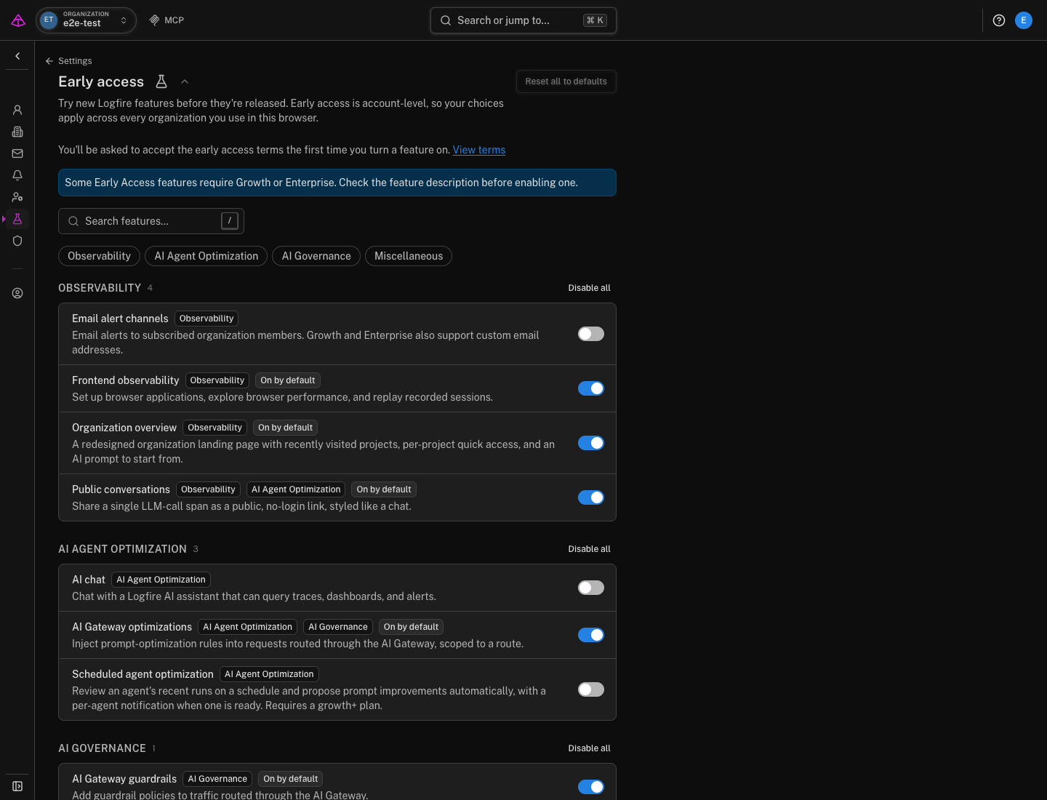This screenshot has height=800, width=1047.
Task: Open the user avatar E menu
Action: click(1024, 20)
